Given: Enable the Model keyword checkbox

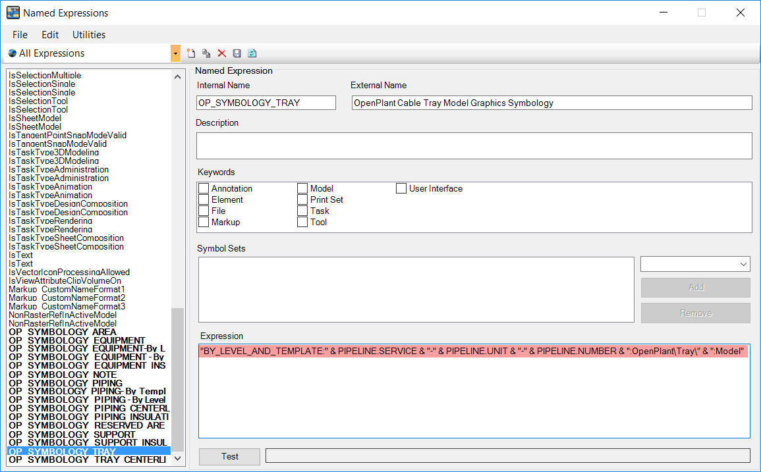Looking at the screenshot, I should click(x=302, y=188).
